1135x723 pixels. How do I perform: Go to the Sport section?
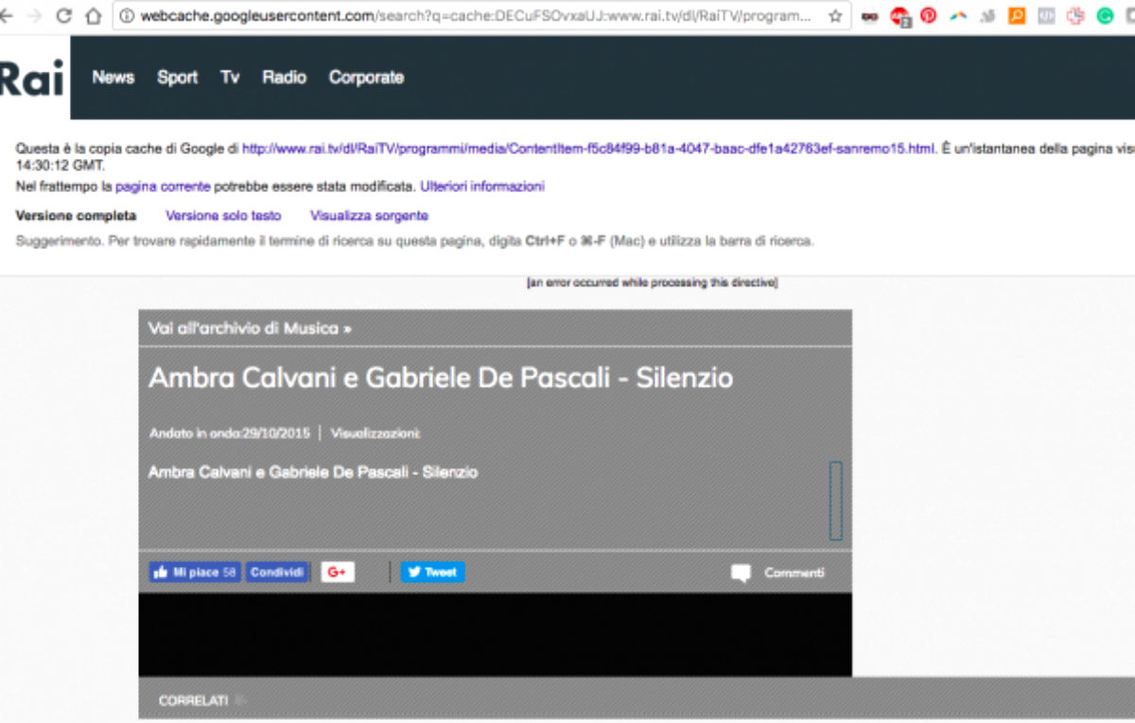tap(177, 78)
